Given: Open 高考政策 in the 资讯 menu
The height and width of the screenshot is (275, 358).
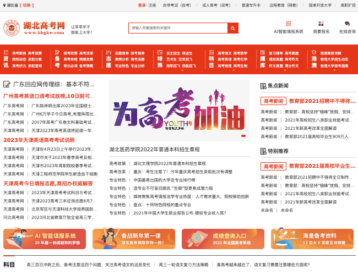Looking at the screenshot, I should tap(35, 53).
